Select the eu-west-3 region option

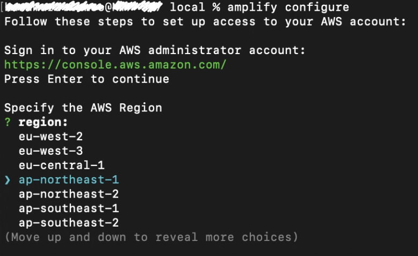click(x=51, y=151)
